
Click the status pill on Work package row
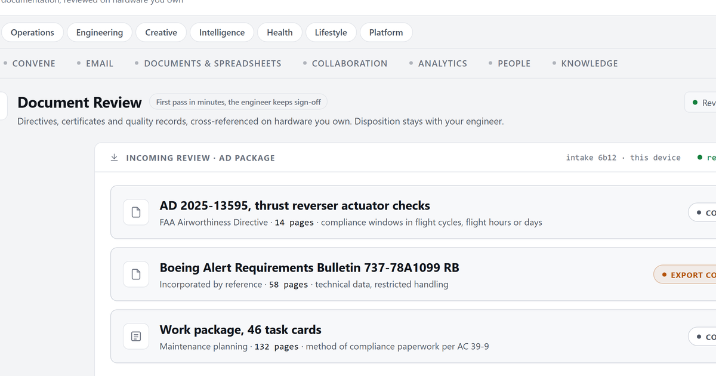(702, 337)
